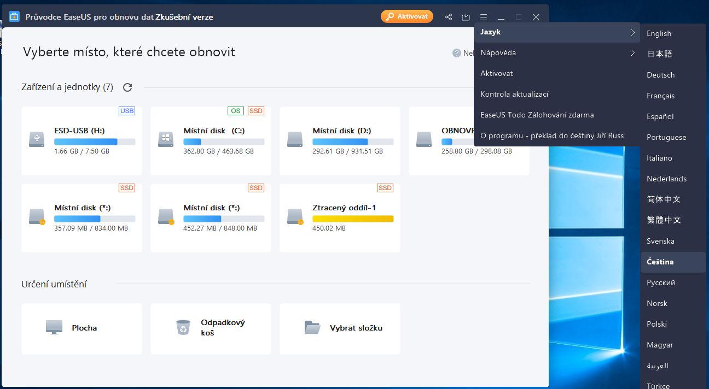Select 繁體中文 language
709x389 pixels.
[x=673, y=220]
